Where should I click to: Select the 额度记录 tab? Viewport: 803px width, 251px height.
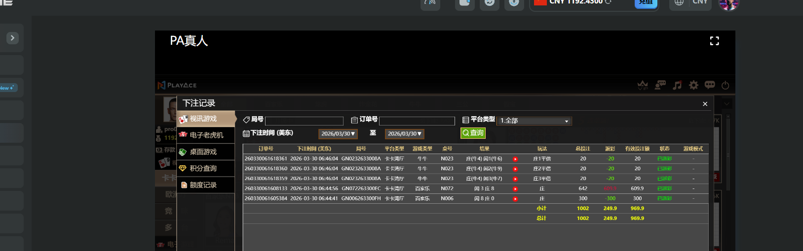(206, 185)
